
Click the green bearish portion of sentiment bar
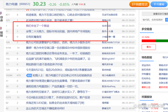click(162, 41)
